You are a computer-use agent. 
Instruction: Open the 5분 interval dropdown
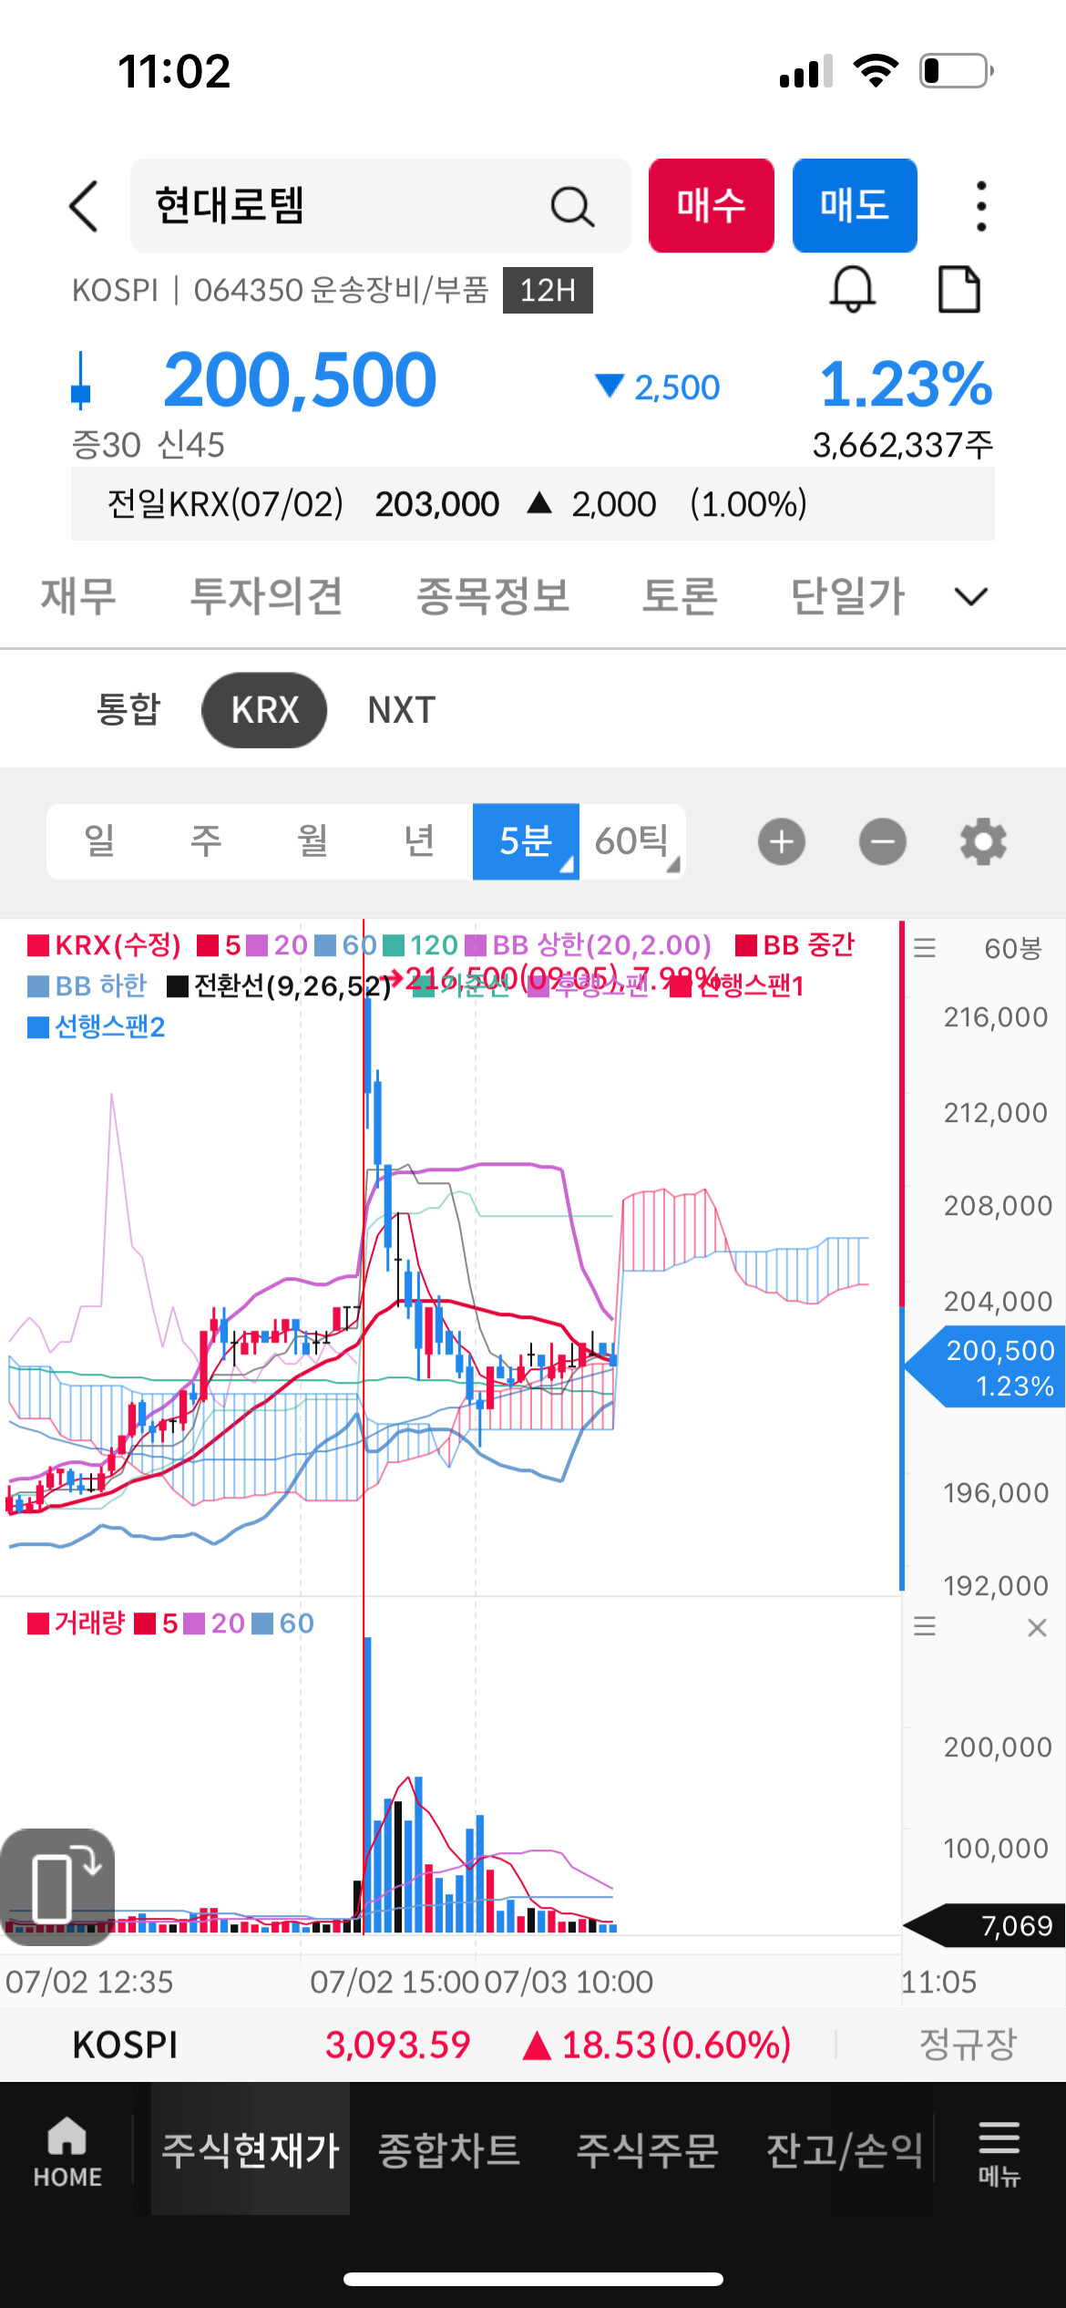pos(526,841)
